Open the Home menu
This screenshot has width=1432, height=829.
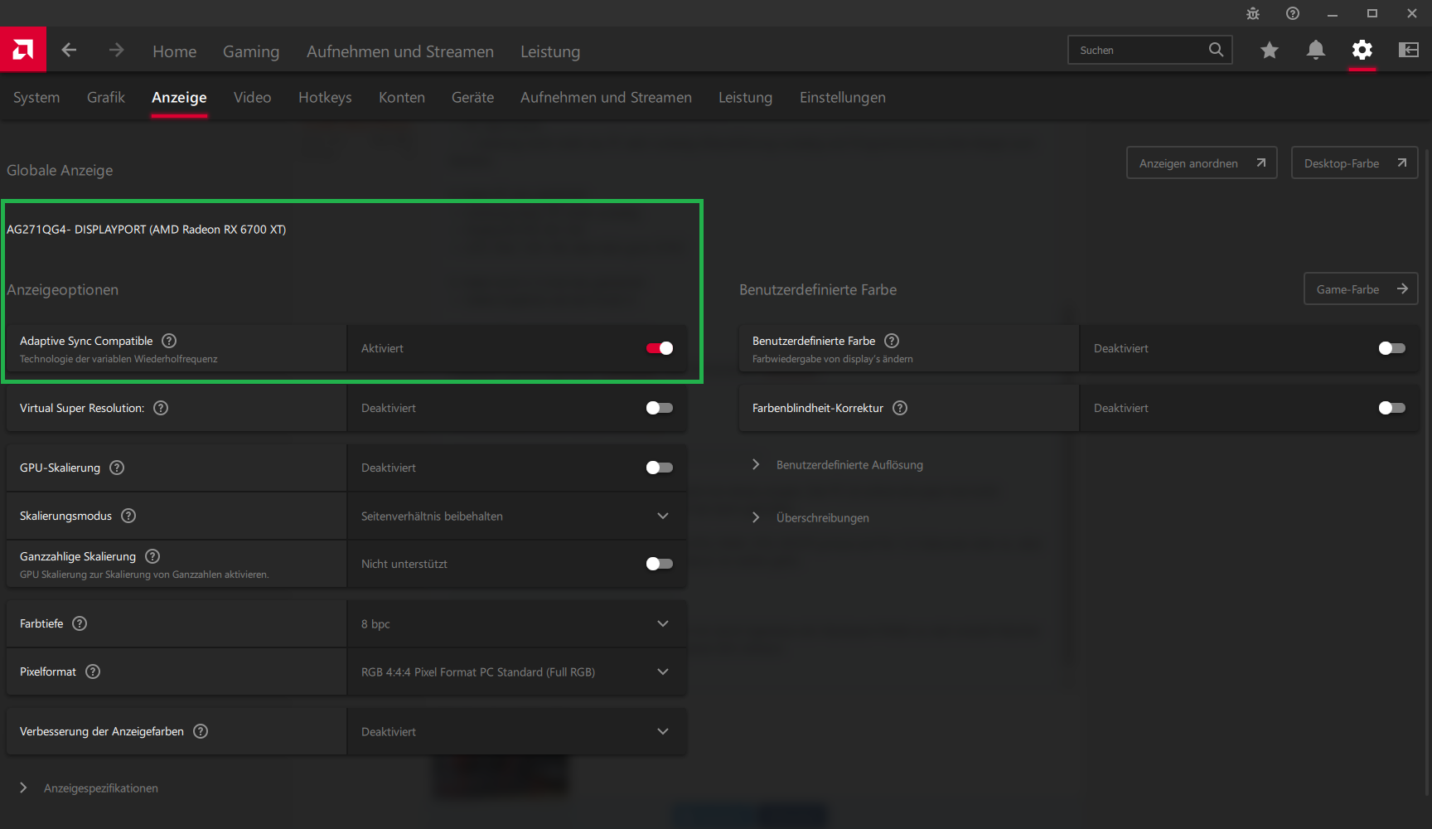(x=175, y=51)
